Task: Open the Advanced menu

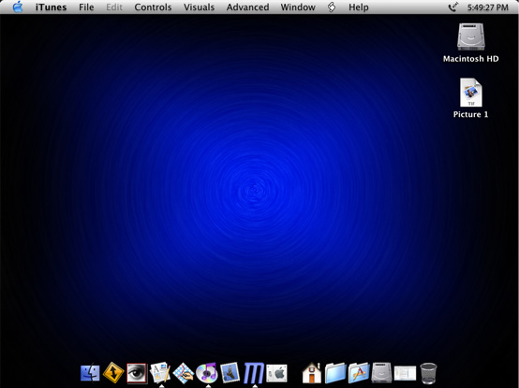Action: tap(247, 7)
